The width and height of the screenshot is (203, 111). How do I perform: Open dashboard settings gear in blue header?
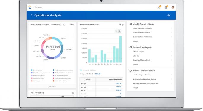point(169,15)
